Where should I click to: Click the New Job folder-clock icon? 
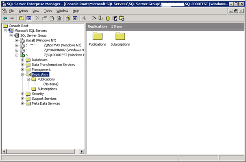[122, 18]
